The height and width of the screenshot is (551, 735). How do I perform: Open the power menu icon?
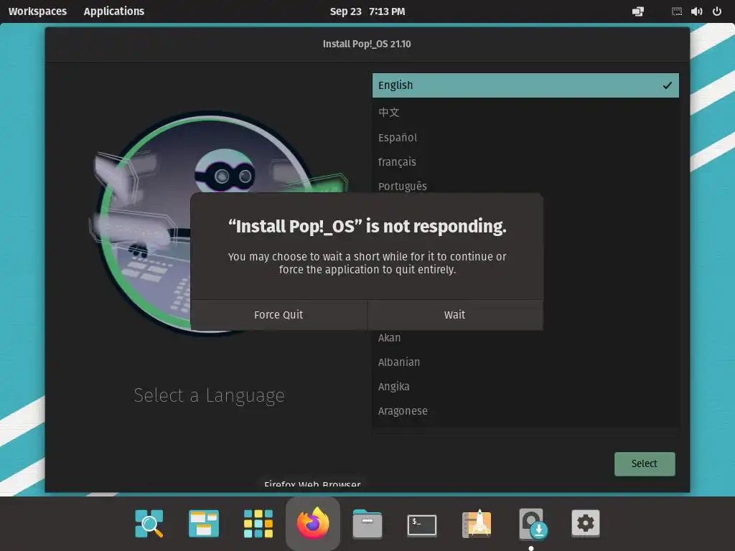717,11
